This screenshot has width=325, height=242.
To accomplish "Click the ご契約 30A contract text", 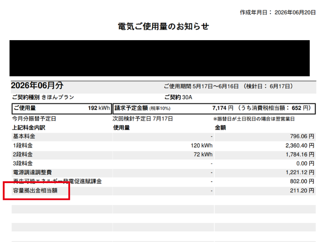I will (x=178, y=97).
